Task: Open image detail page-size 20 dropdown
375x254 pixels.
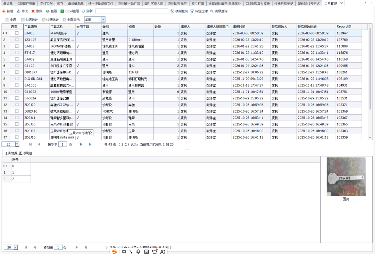Action: point(16,247)
